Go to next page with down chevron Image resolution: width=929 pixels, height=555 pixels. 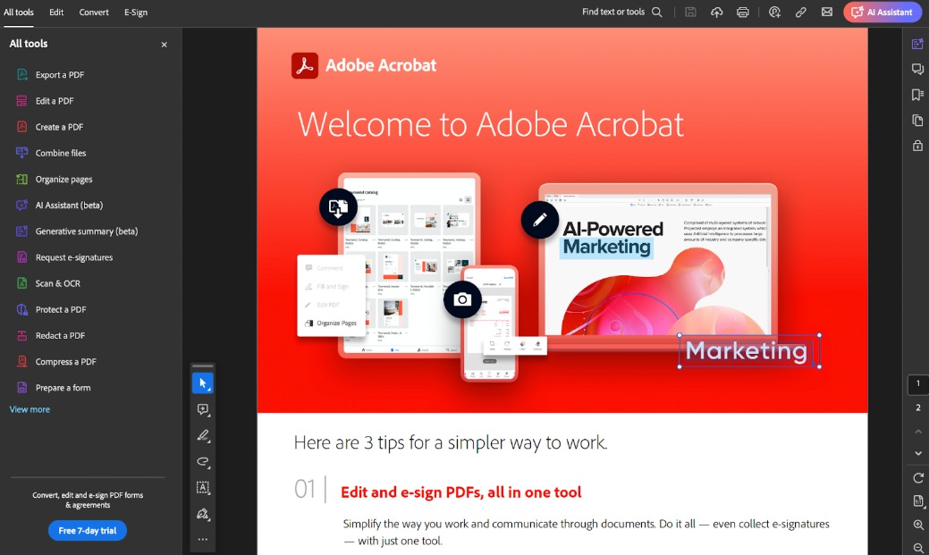(x=917, y=453)
